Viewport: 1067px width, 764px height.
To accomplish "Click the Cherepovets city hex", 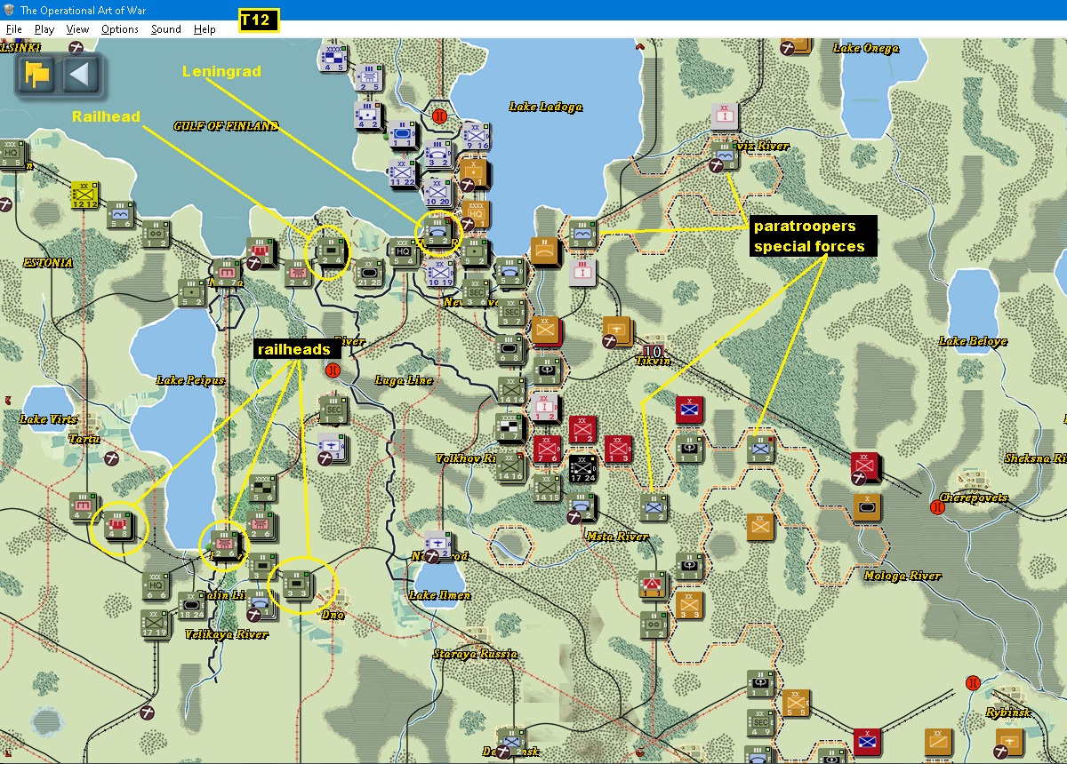I will 974,480.
